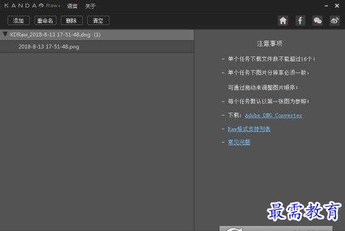Viewport: 345px width, 231px height.
Task: Click the 重命名 (Rename) button
Action: 45,21
